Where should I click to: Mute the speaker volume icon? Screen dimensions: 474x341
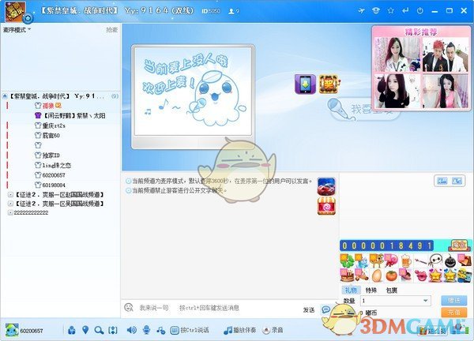click(x=131, y=330)
